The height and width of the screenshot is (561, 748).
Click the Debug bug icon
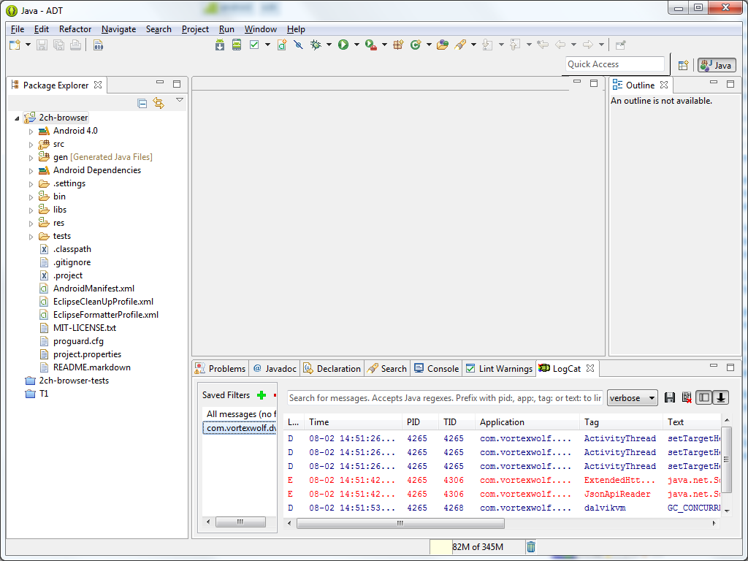pos(316,45)
